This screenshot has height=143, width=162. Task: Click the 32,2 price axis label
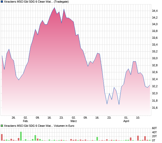pyautogui.click(x=155, y=86)
